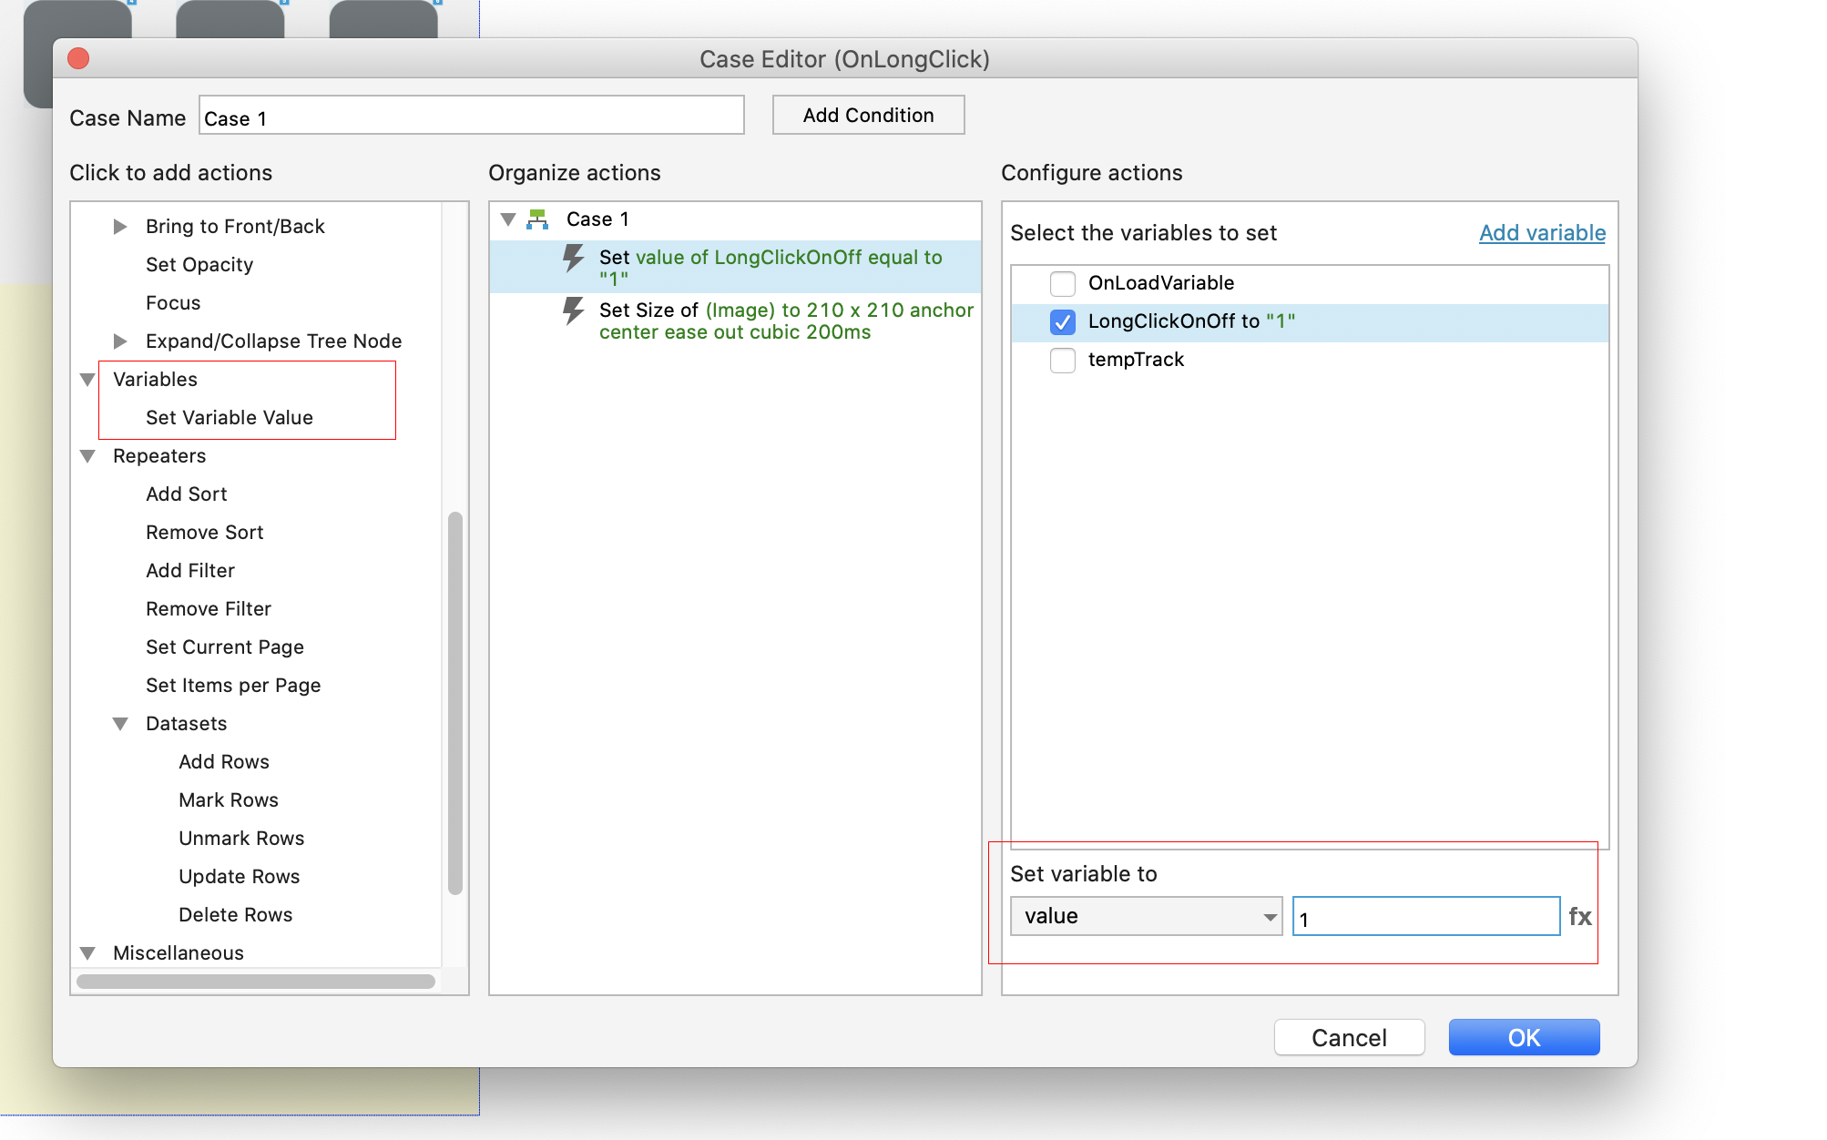Click lightning icon of Set value action
Viewport: 1827px width, 1140px height.
pos(573,258)
